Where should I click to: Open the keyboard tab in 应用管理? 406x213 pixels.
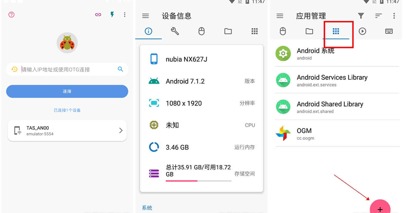pyautogui.click(x=389, y=31)
